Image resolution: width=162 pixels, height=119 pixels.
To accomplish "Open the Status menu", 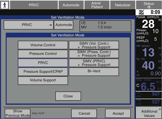I will (x=149, y=5).
